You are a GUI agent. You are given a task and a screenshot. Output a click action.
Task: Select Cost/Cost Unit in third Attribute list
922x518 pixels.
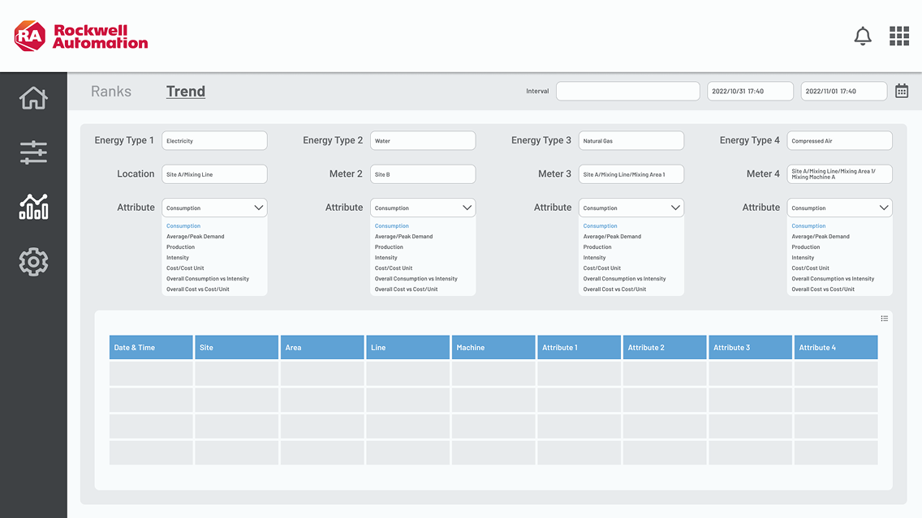pos(602,268)
